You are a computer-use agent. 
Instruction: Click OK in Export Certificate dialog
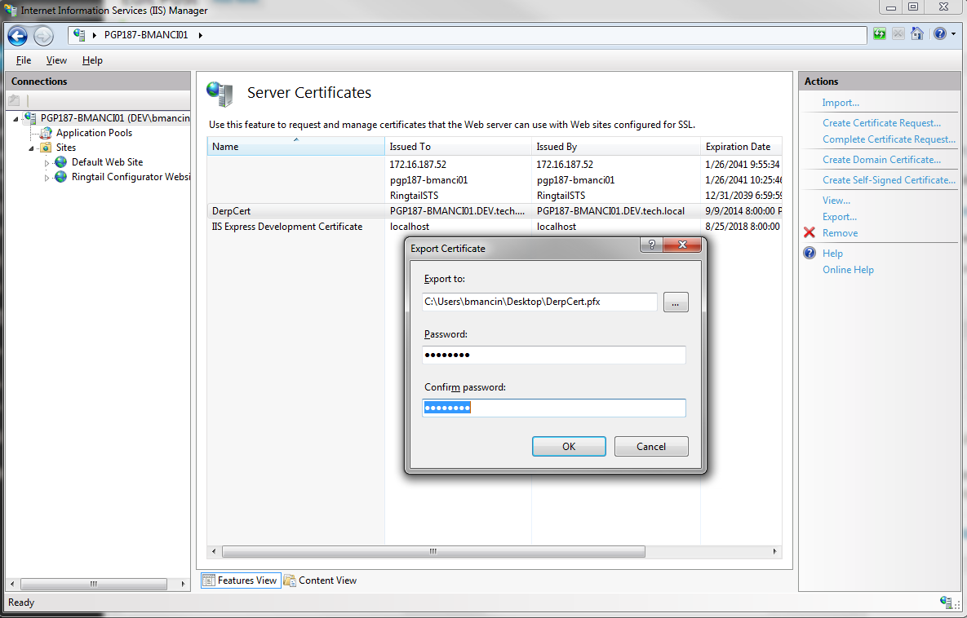[569, 447]
